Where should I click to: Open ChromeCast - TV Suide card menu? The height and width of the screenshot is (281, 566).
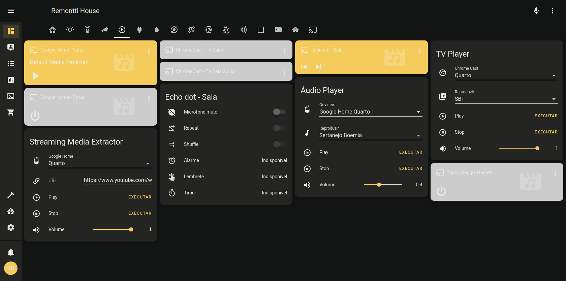pyautogui.click(x=284, y=51)
